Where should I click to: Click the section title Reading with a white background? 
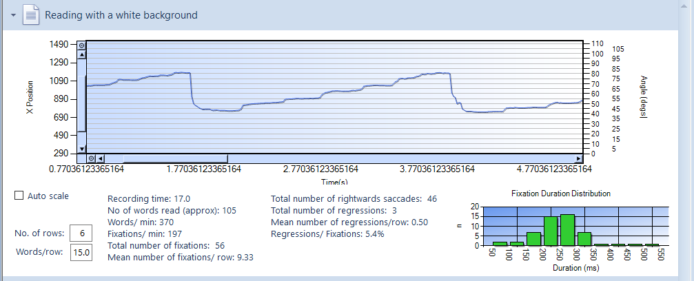click(x=121, y=14)
